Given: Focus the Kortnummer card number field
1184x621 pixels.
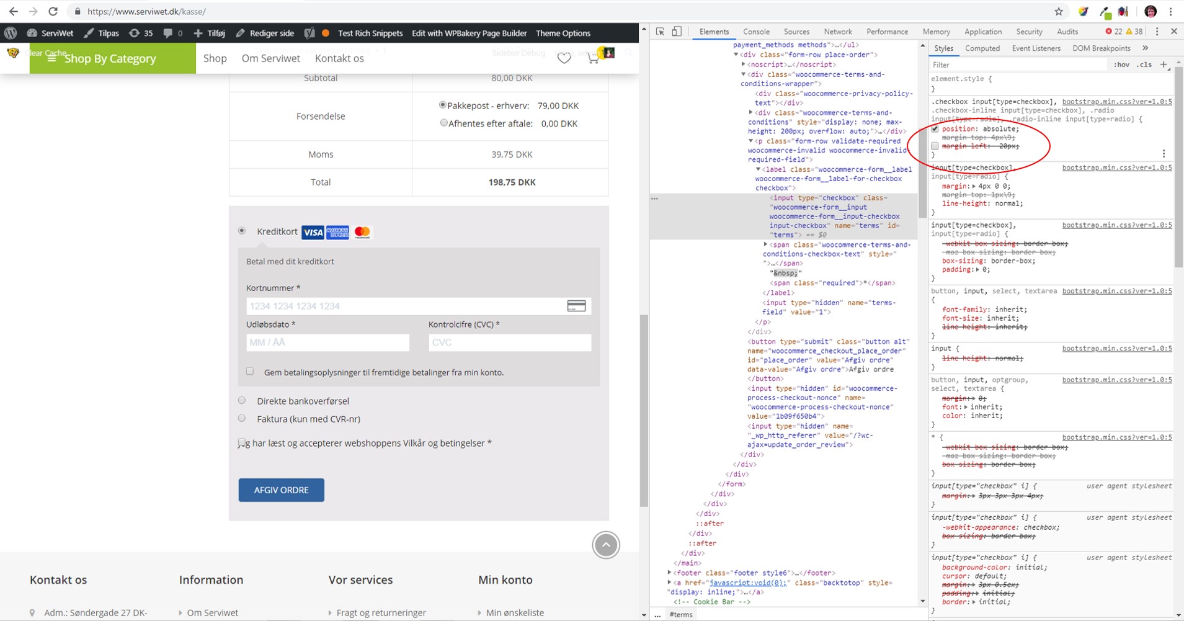Looking at the screenshot, I should coord(419,306).
